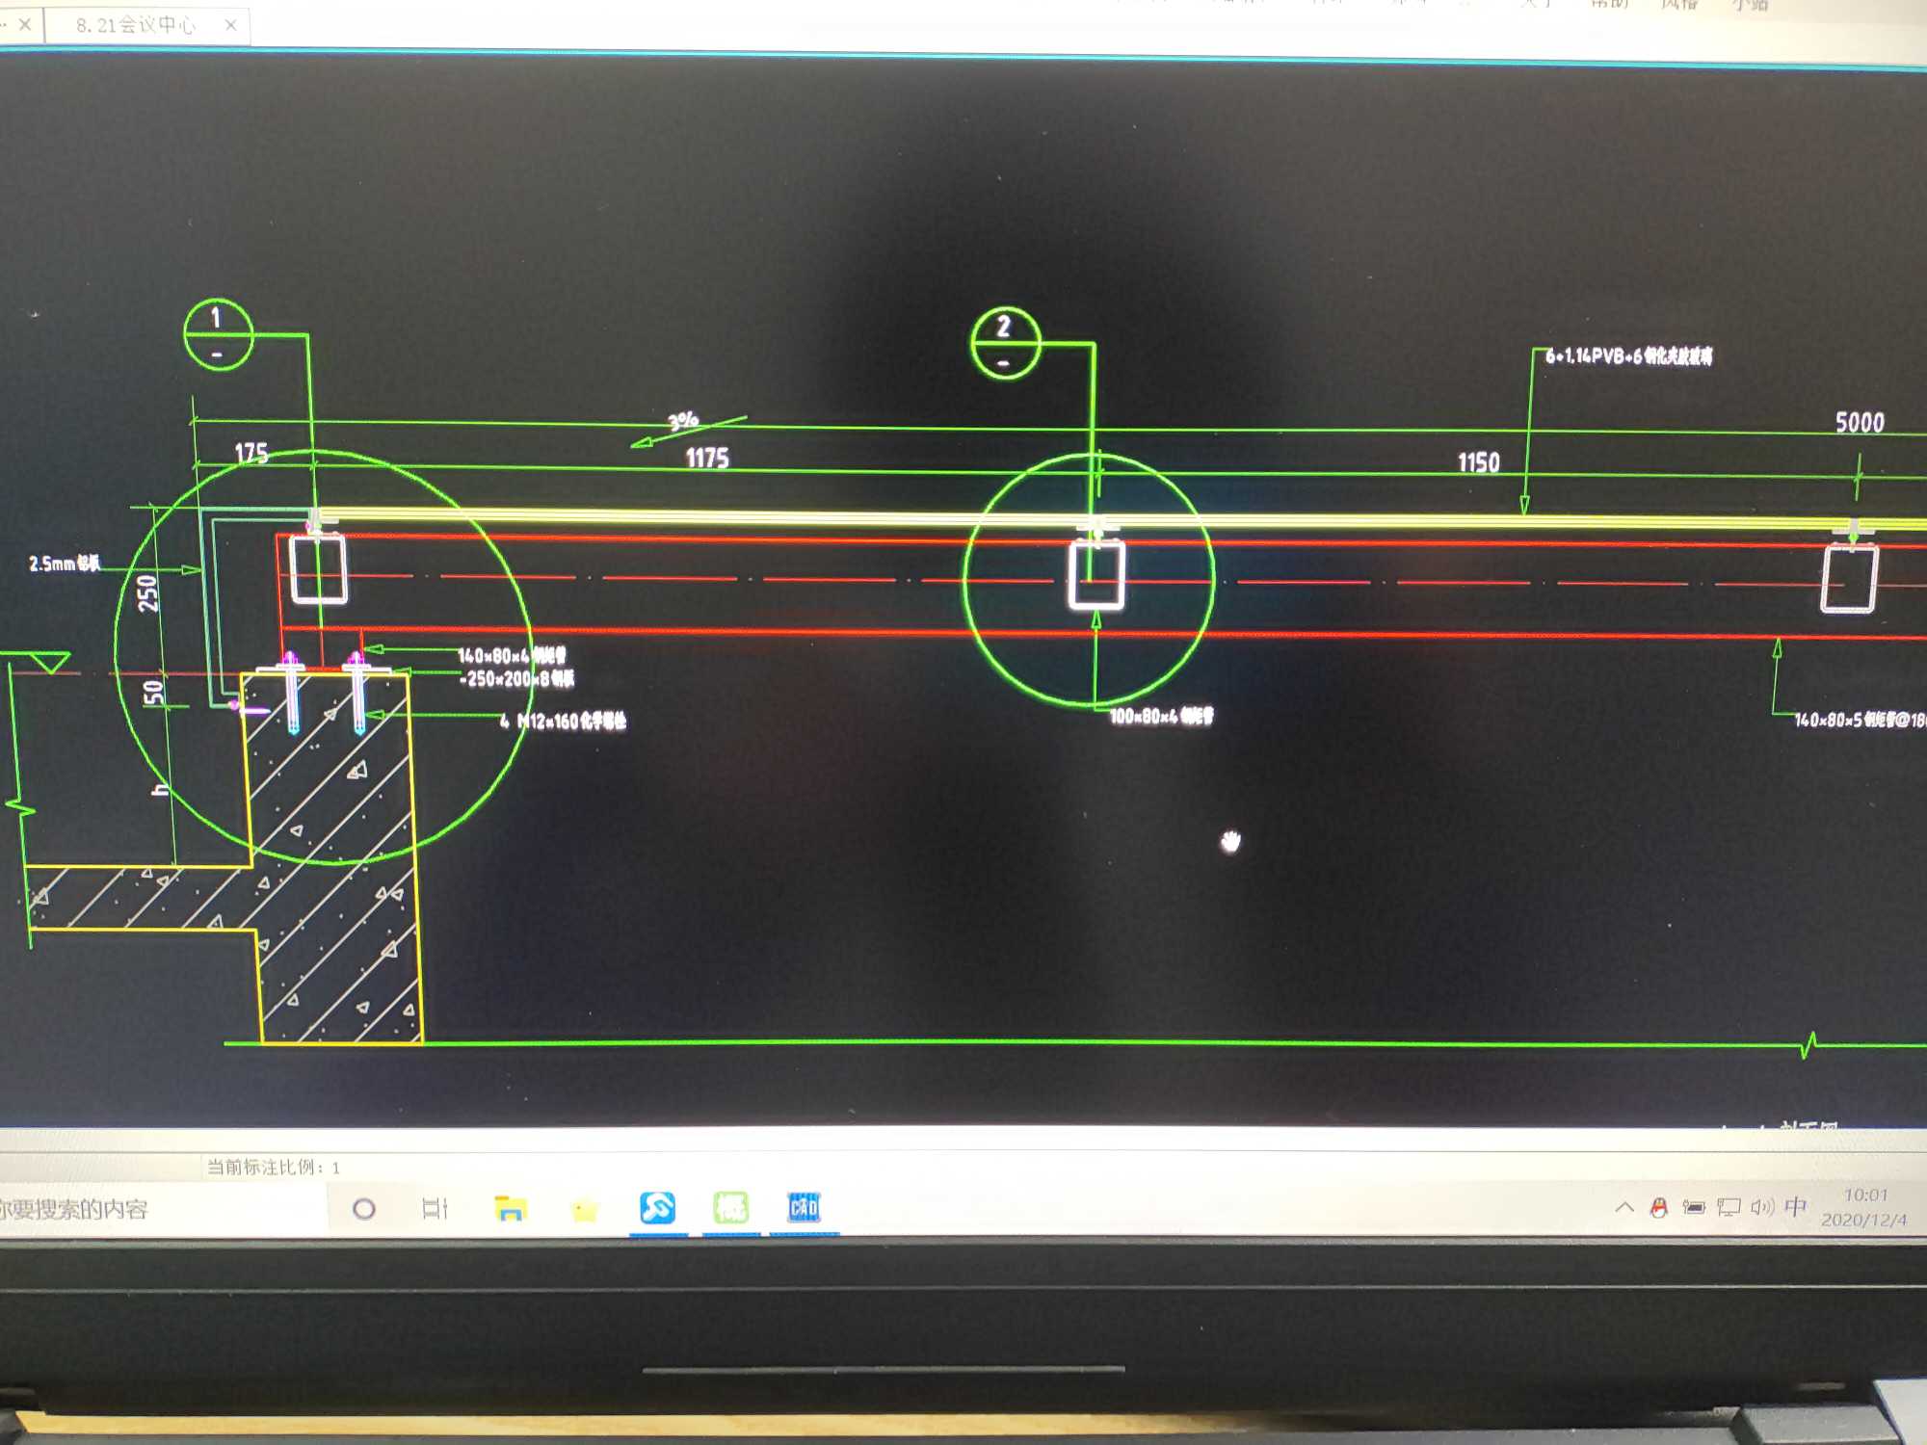Select the 100×80×4 steel tube label
The height and width of the screenshot is (1445, 1927).
[1161, 716]
